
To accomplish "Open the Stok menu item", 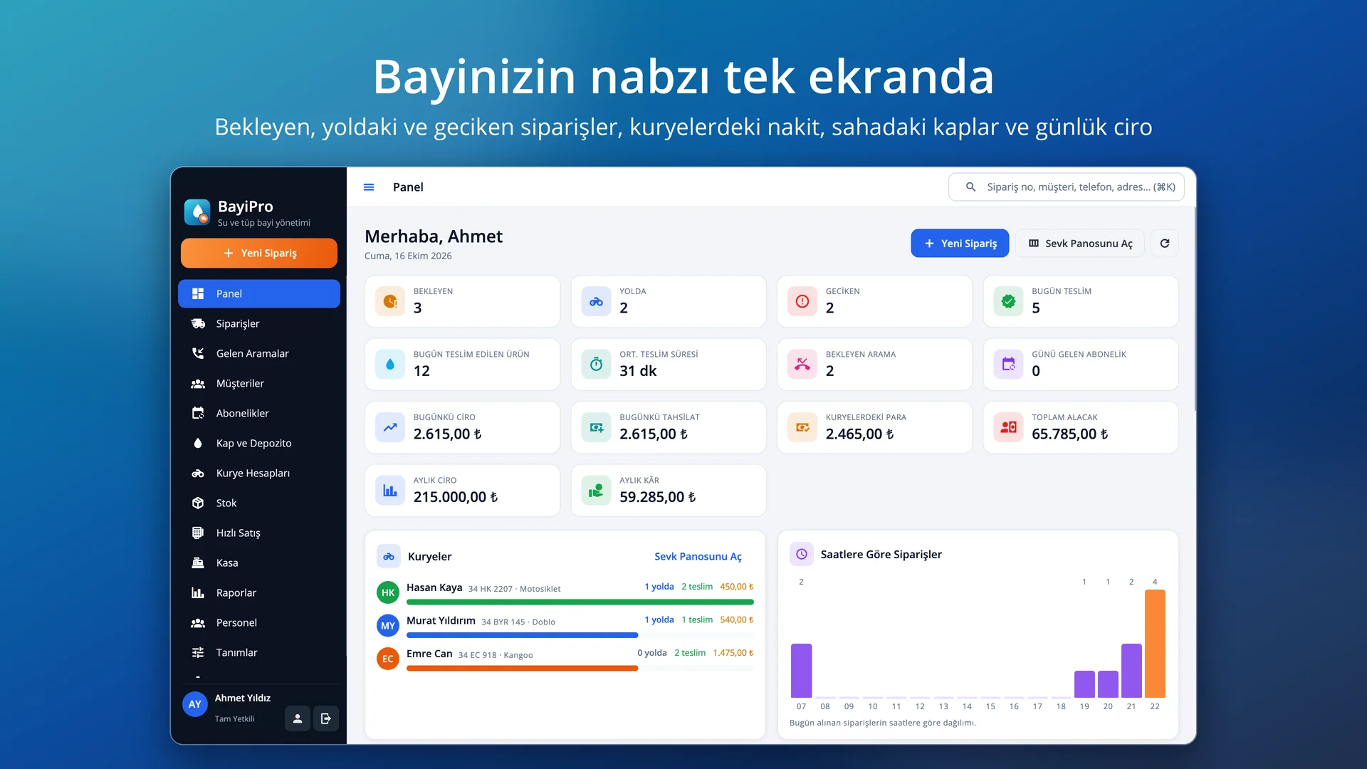I will coord(259,503).
